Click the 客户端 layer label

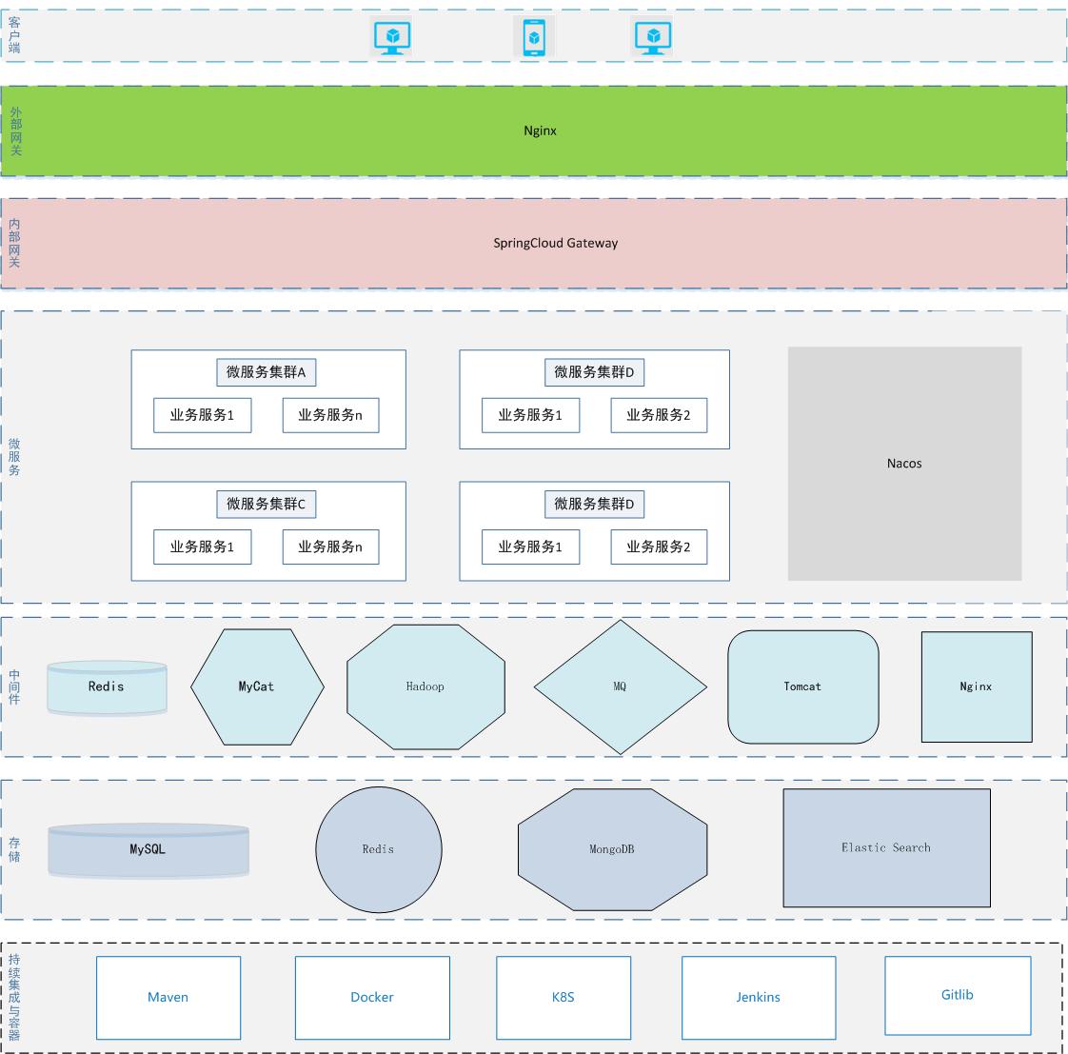coord(13,34)
